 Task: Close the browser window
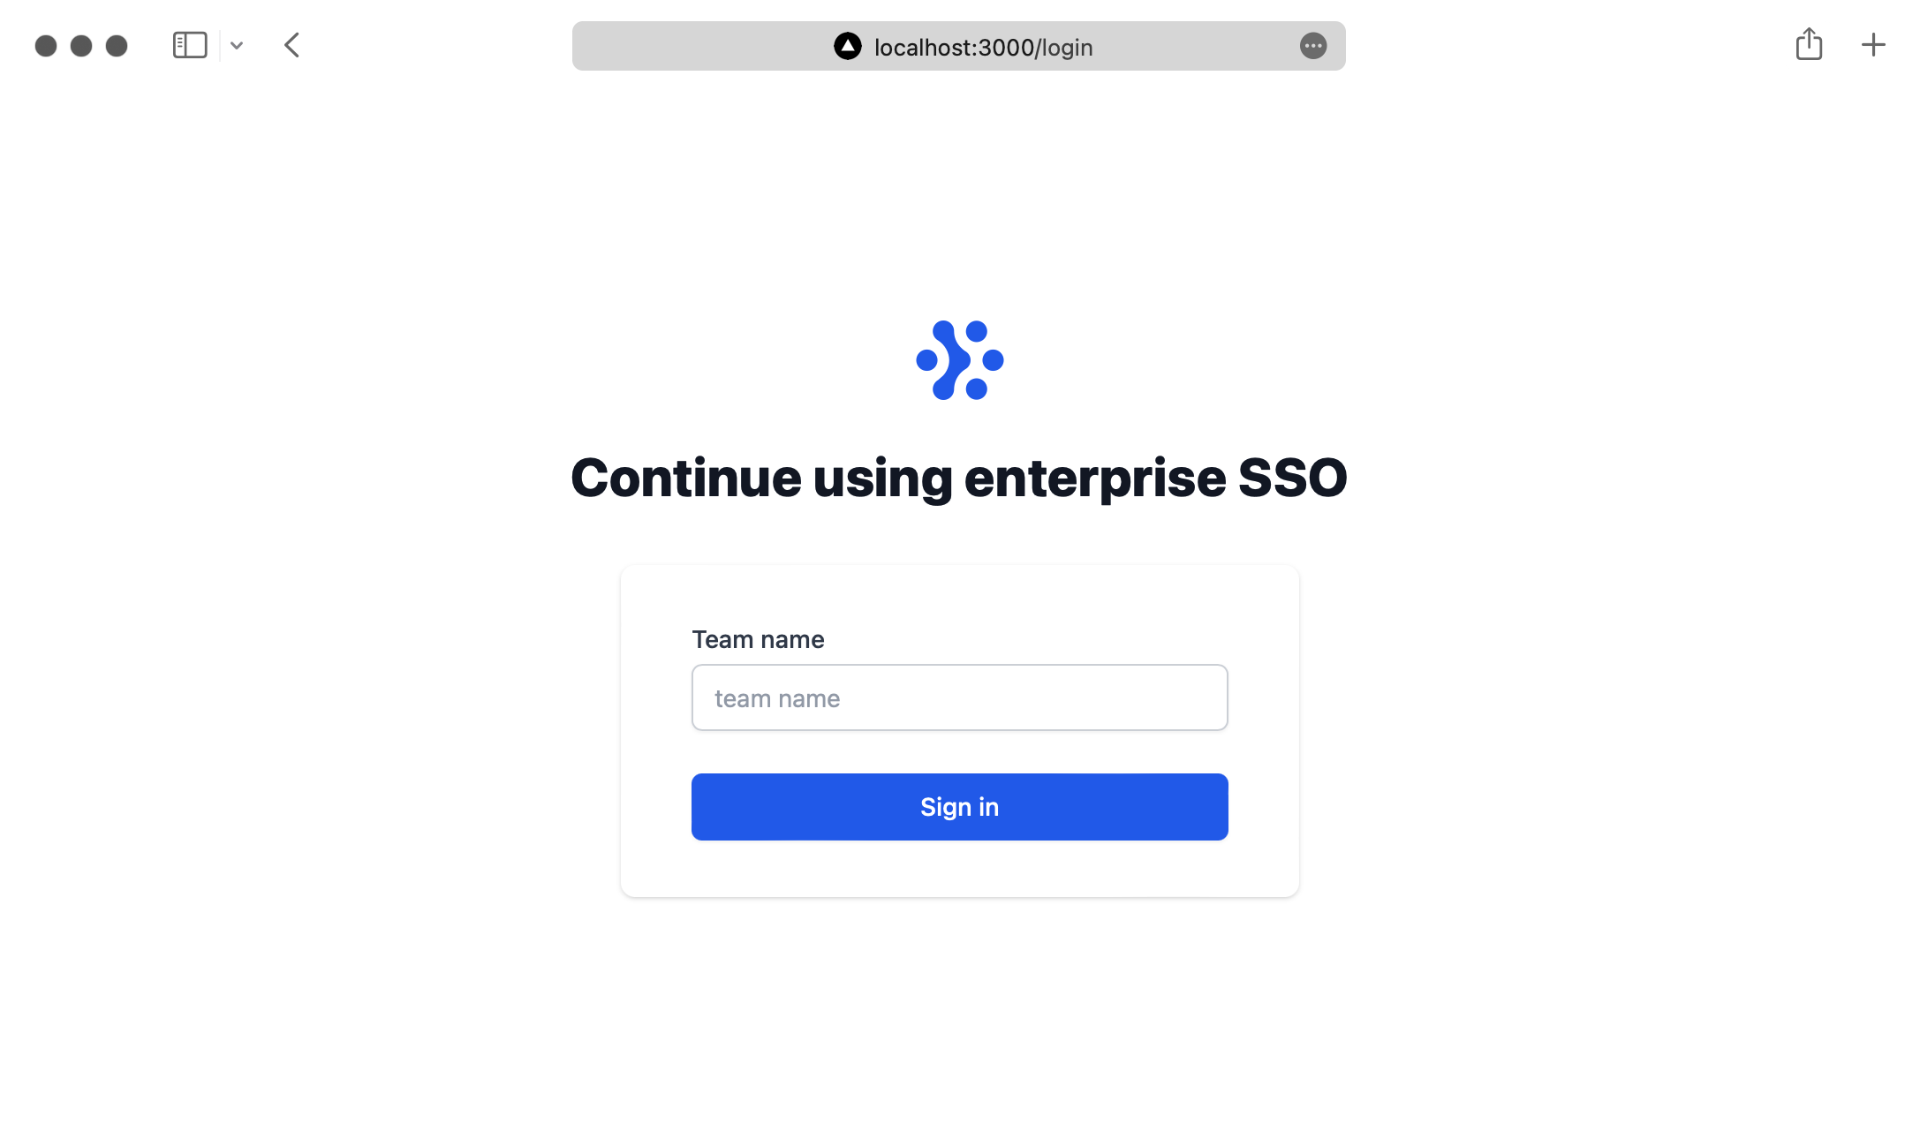[46, 46]
